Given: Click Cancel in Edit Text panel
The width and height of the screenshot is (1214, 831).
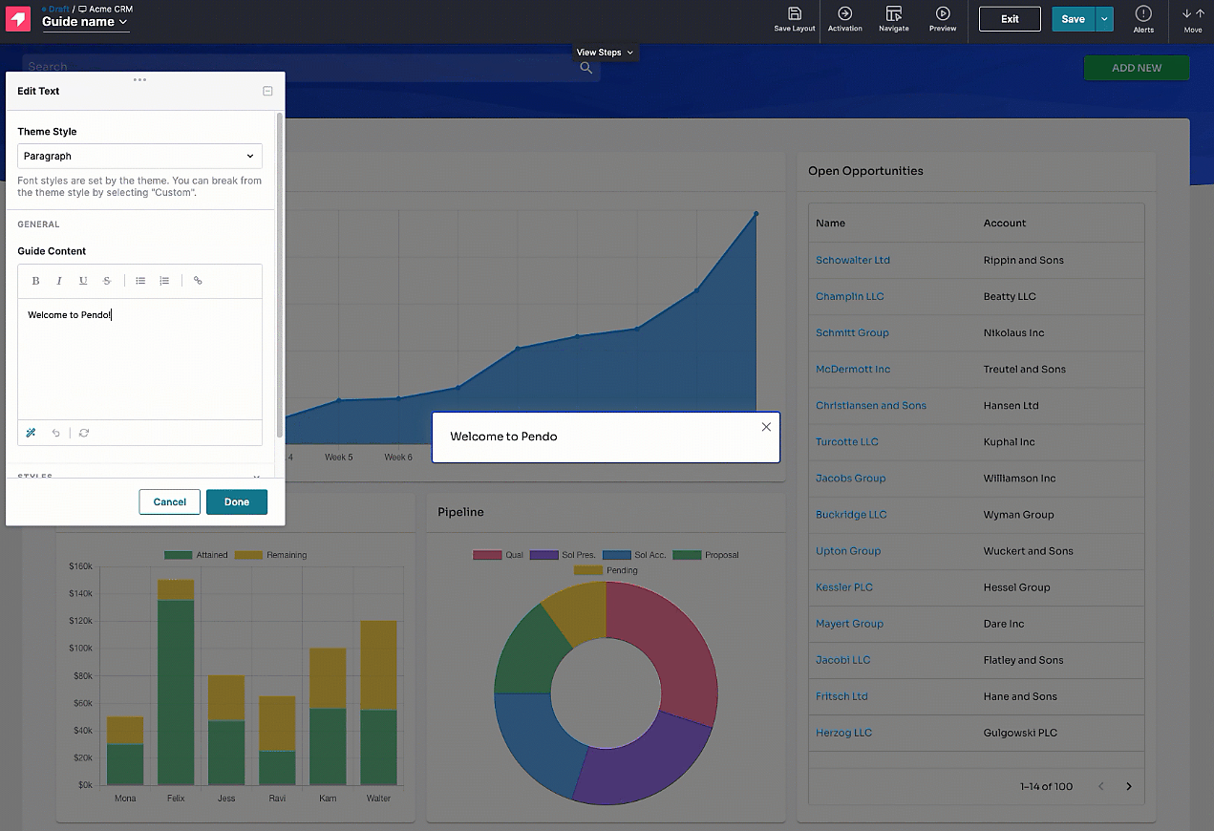Looking at the screenshot, I should [170, 502].
